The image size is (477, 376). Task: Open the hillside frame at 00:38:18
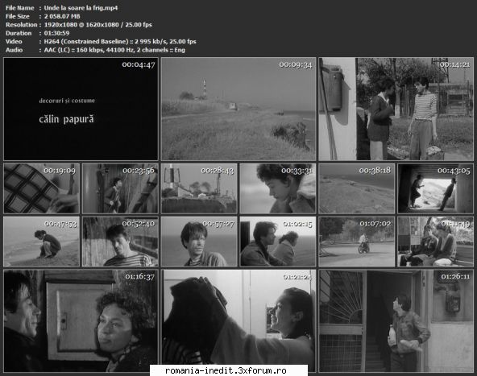(x=356, y=188)
